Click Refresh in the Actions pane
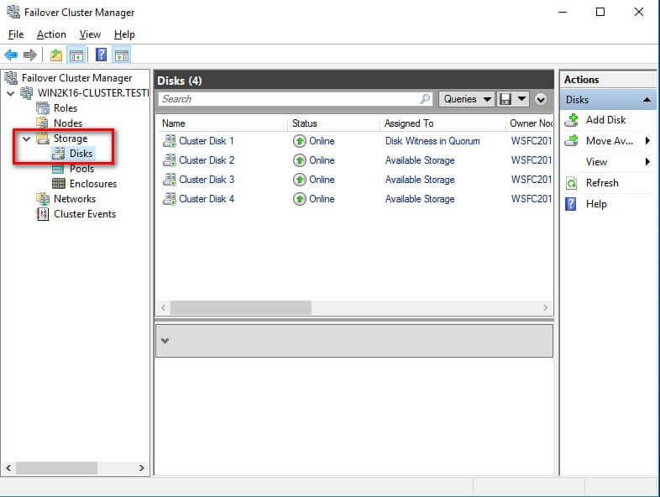Screen dimensions: 660x497 (x=601, y=183)
